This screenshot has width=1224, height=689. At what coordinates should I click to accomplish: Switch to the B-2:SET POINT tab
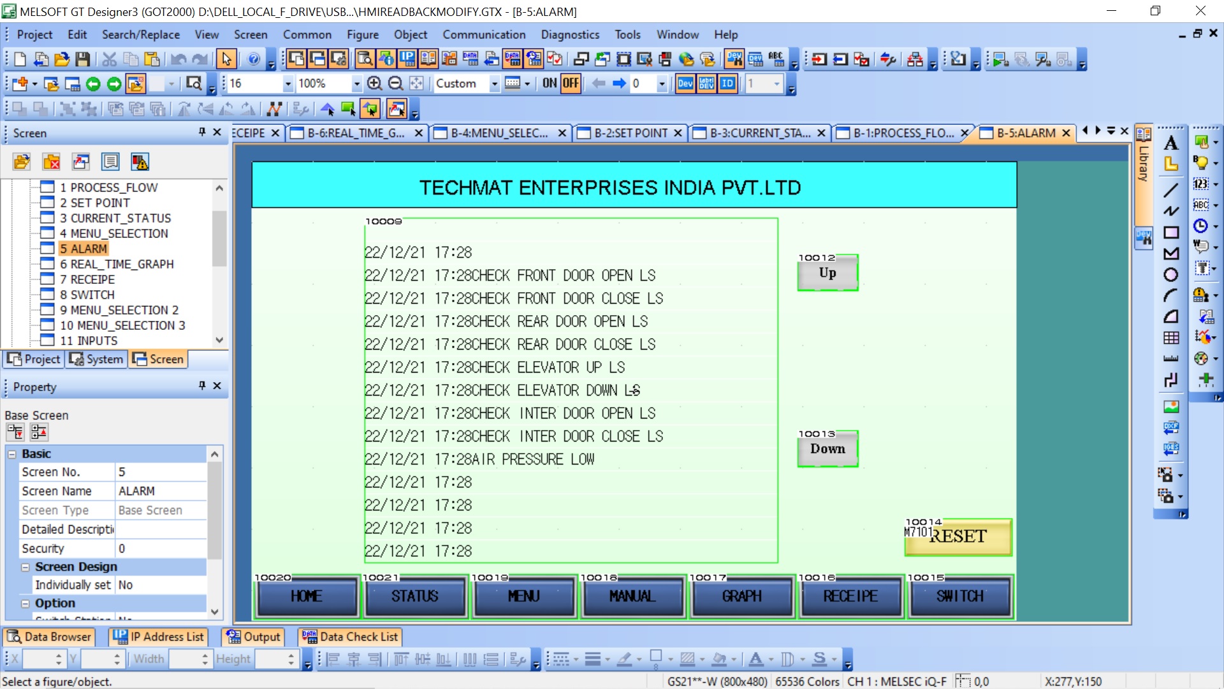point(630,133)
